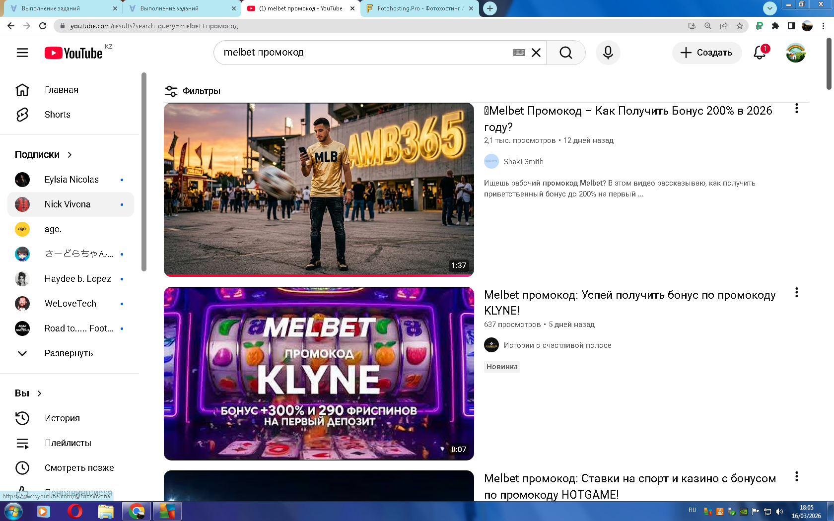Toggle the browser side panel icon
834x521 pixels.
pos(791,26)
